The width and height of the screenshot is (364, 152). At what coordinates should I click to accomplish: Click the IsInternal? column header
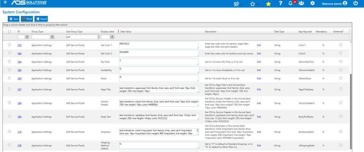coord(338,32)
